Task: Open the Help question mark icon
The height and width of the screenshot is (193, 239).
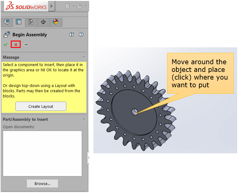Action: click(81, 34)
